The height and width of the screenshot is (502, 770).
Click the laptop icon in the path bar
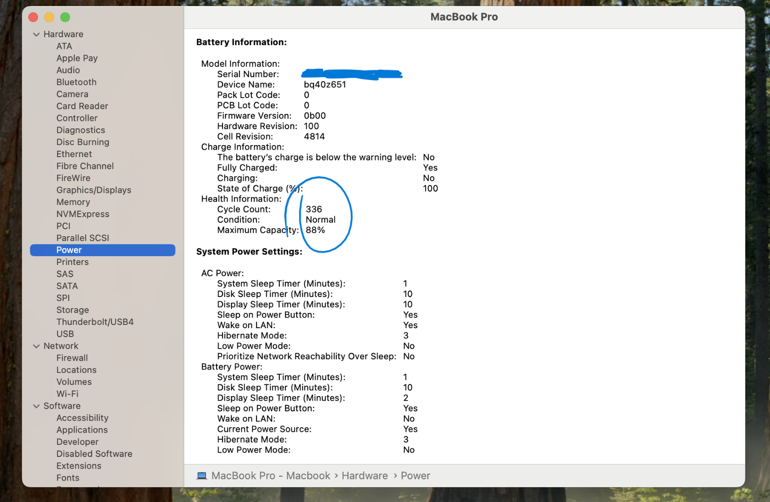tap(202, 476)
